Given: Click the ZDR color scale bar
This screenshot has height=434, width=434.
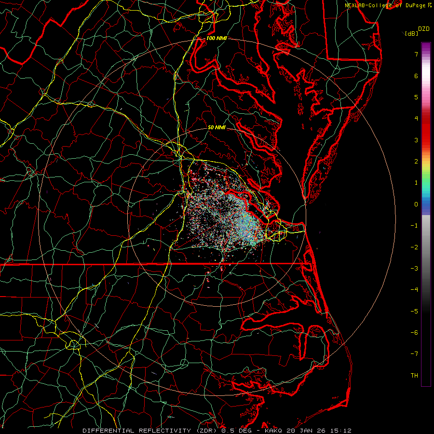Looking at the screenshot, I should pos(426,214).
